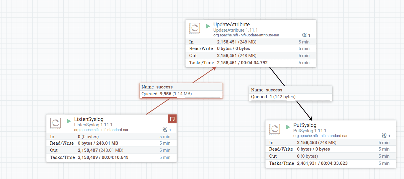Image resolution: width=404 pixels, height=179 pixels.
Task: Click the UpdateAttribute processor icon
Action: pos(195,28)
